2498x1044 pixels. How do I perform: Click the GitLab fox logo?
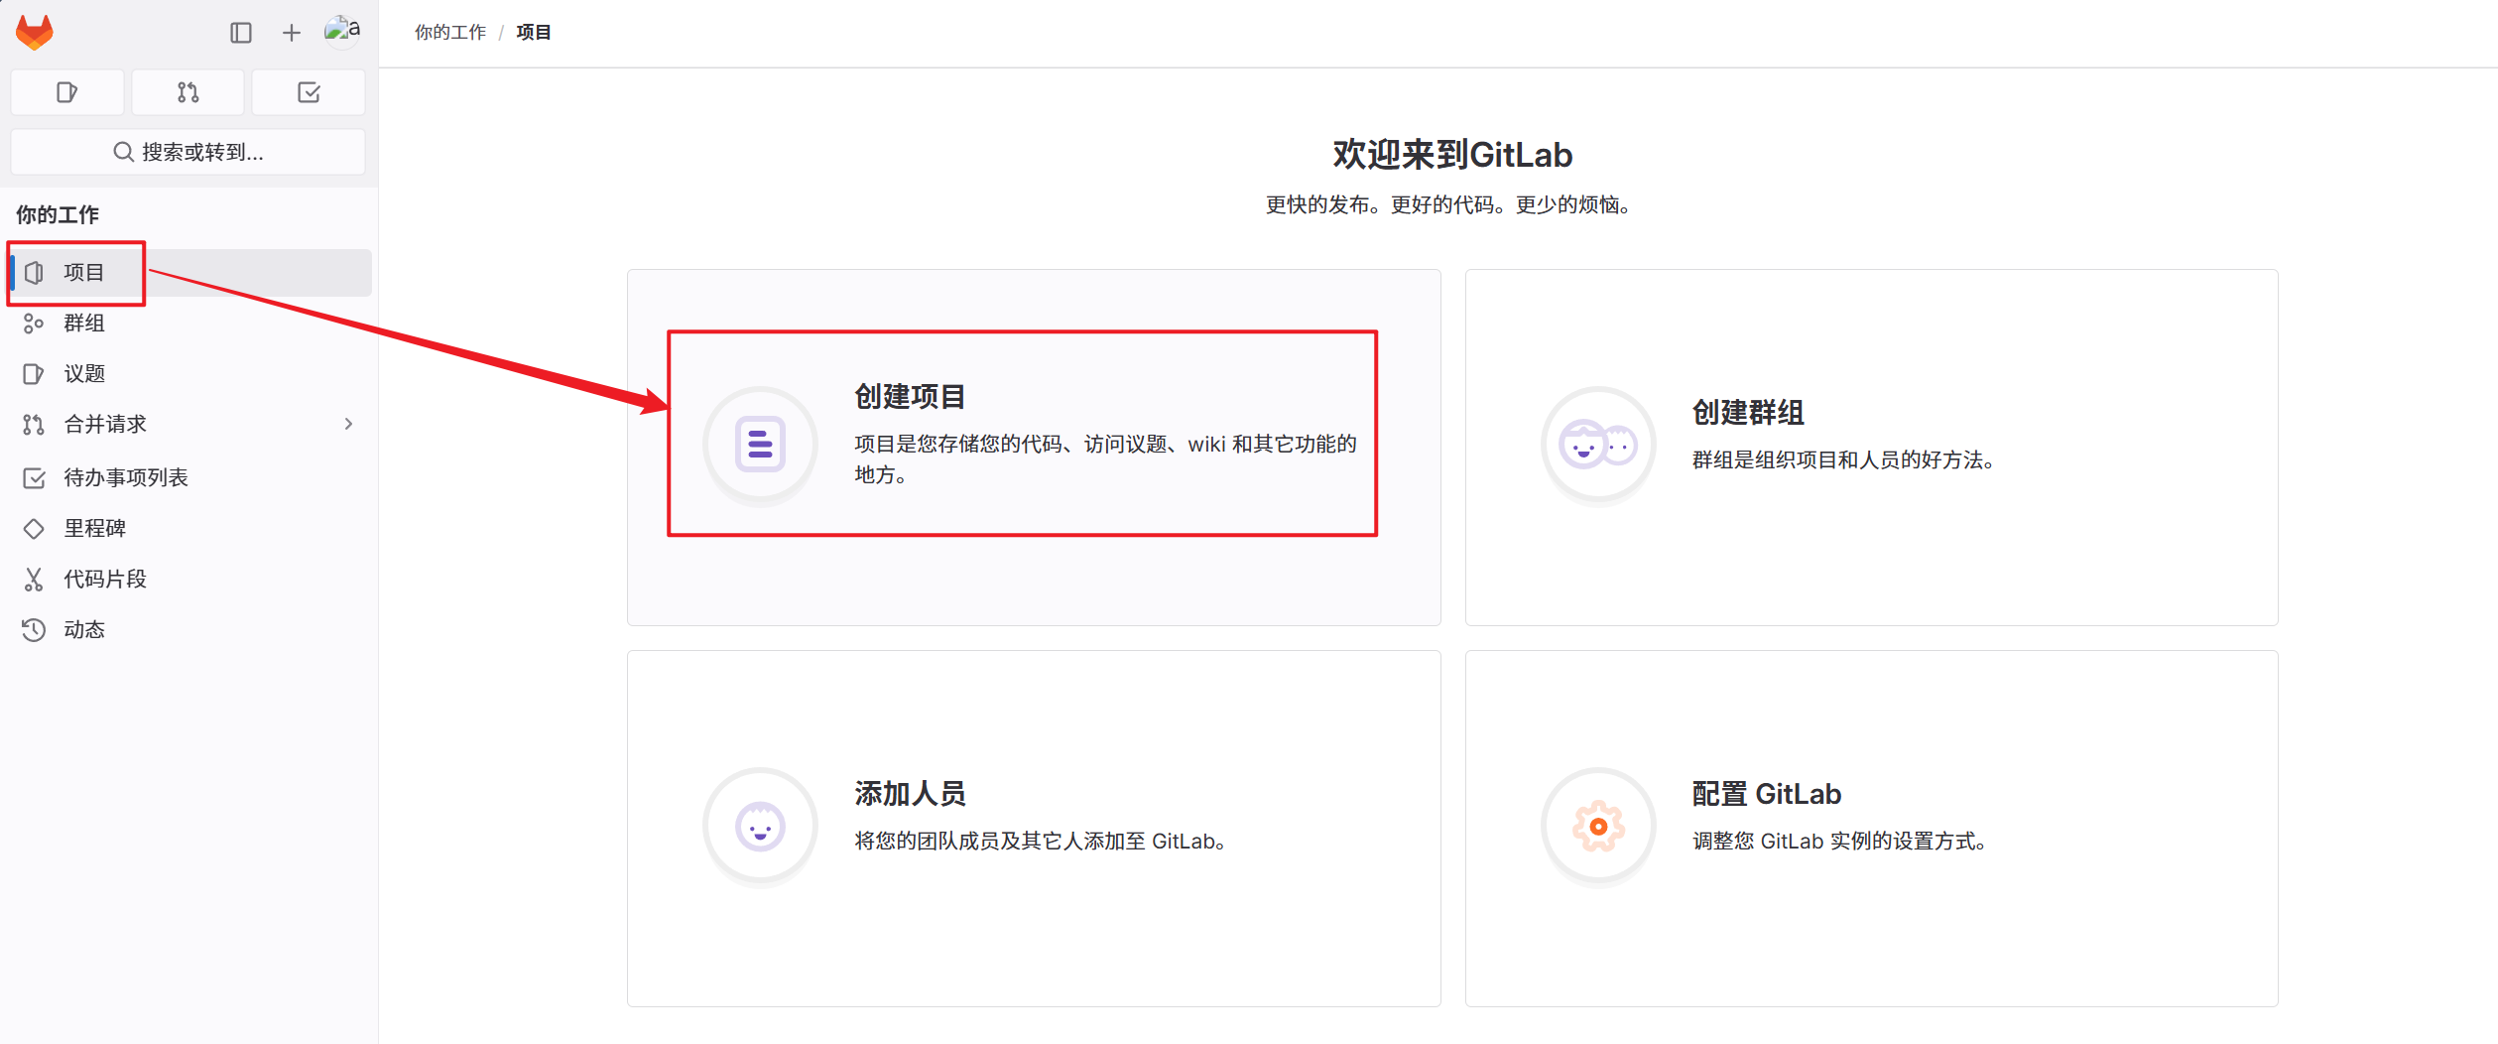(x=35, y=33)
